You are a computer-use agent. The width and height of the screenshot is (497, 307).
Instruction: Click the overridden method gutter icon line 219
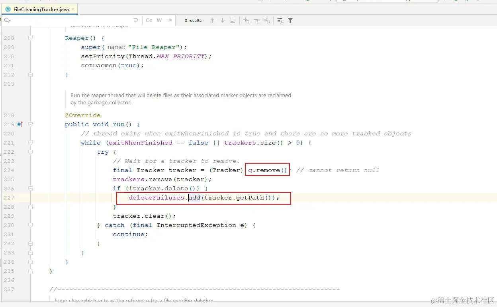tap(20, 124)
